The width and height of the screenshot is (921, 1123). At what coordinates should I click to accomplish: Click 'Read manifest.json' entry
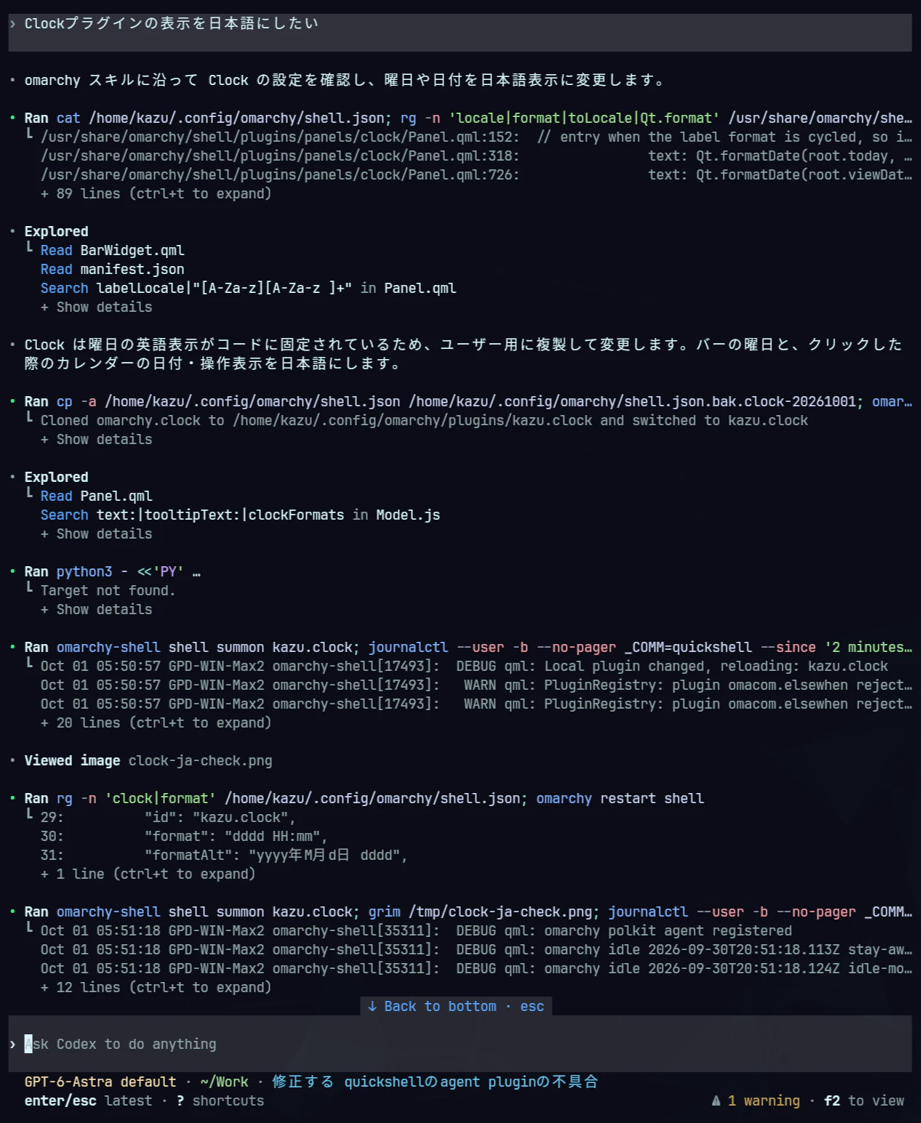pyautogui.click(x=112, y=269)
